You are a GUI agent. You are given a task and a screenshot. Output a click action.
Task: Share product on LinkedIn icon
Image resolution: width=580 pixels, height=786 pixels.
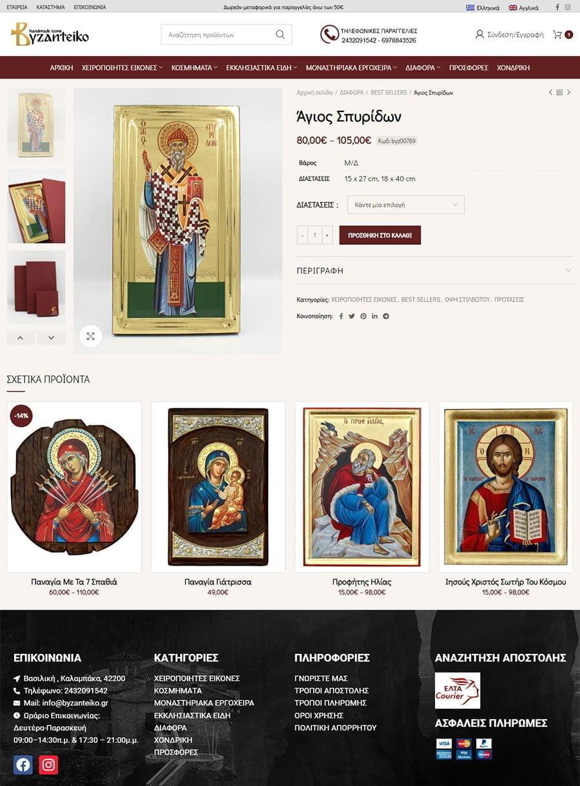click(374, 316)
